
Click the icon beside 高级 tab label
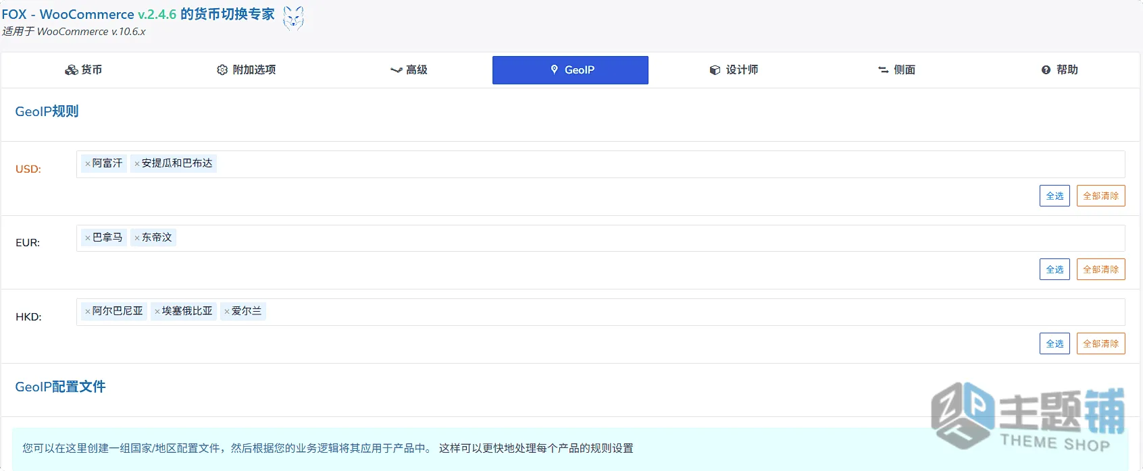click(397, 70)
